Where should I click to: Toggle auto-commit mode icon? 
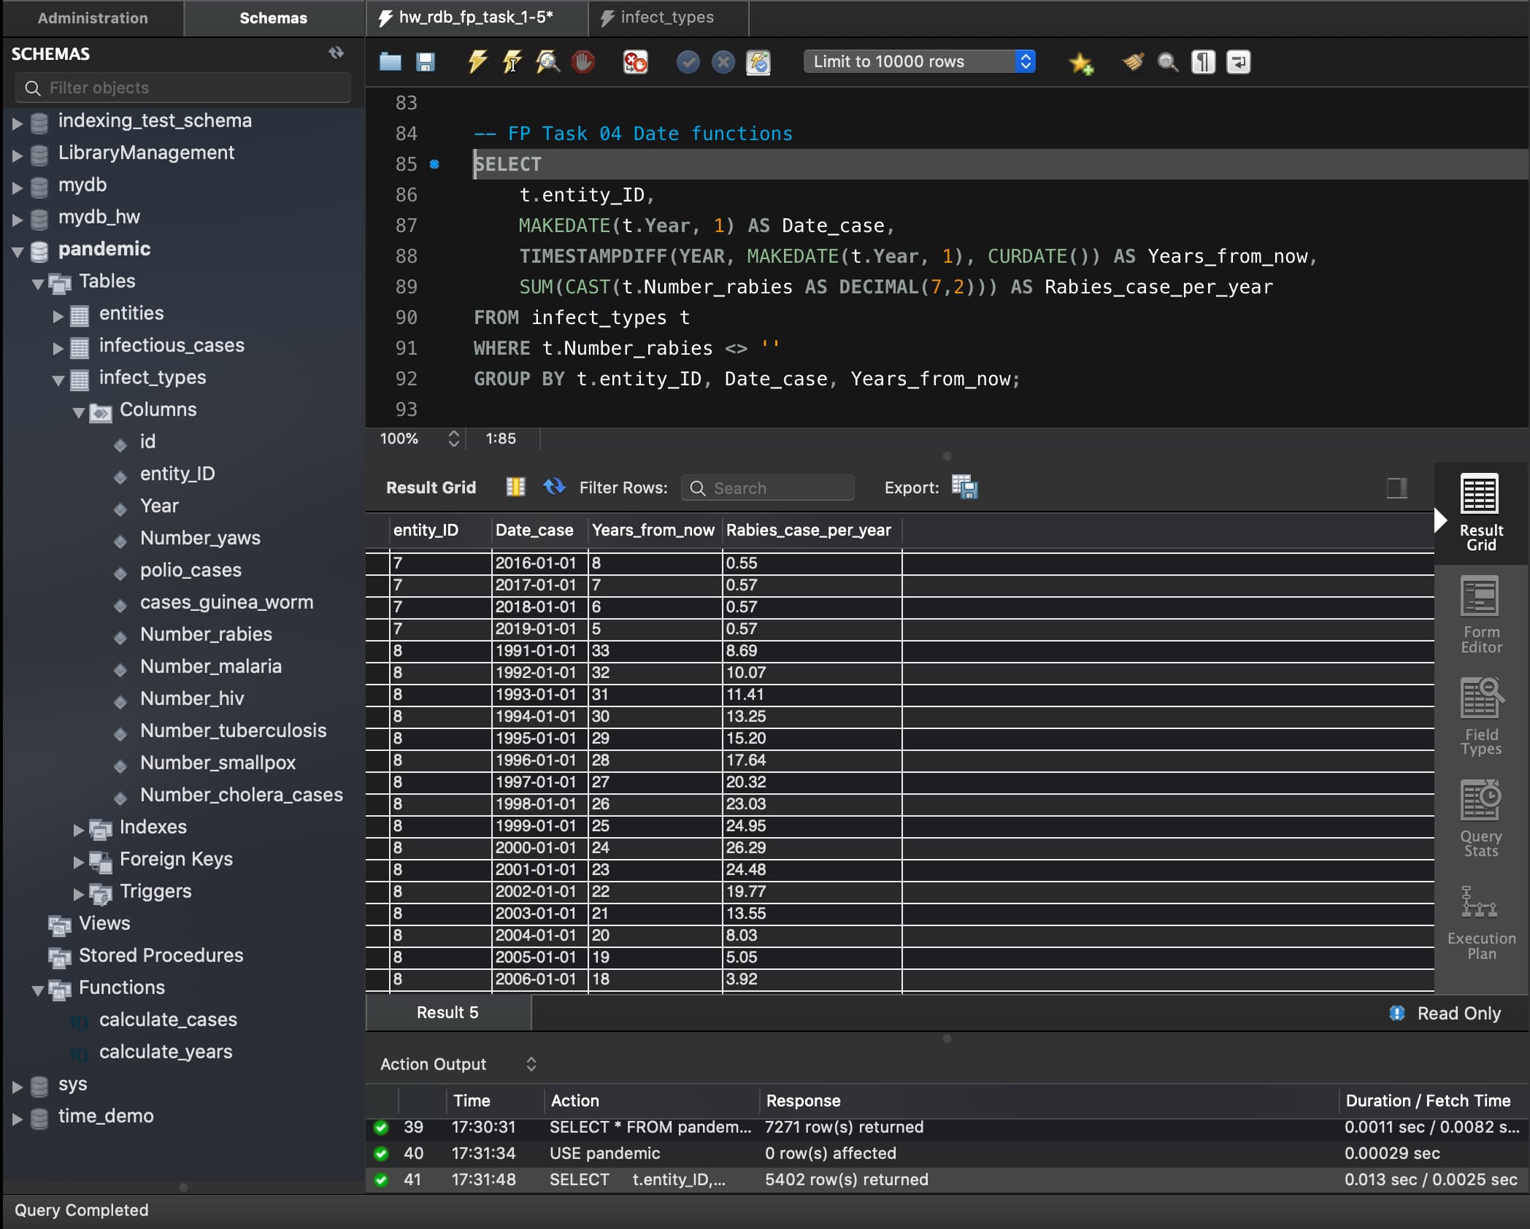point(758,61)
